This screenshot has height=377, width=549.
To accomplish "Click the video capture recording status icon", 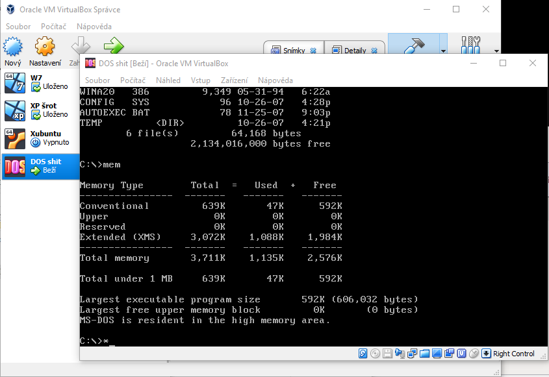I will point(449,354).
